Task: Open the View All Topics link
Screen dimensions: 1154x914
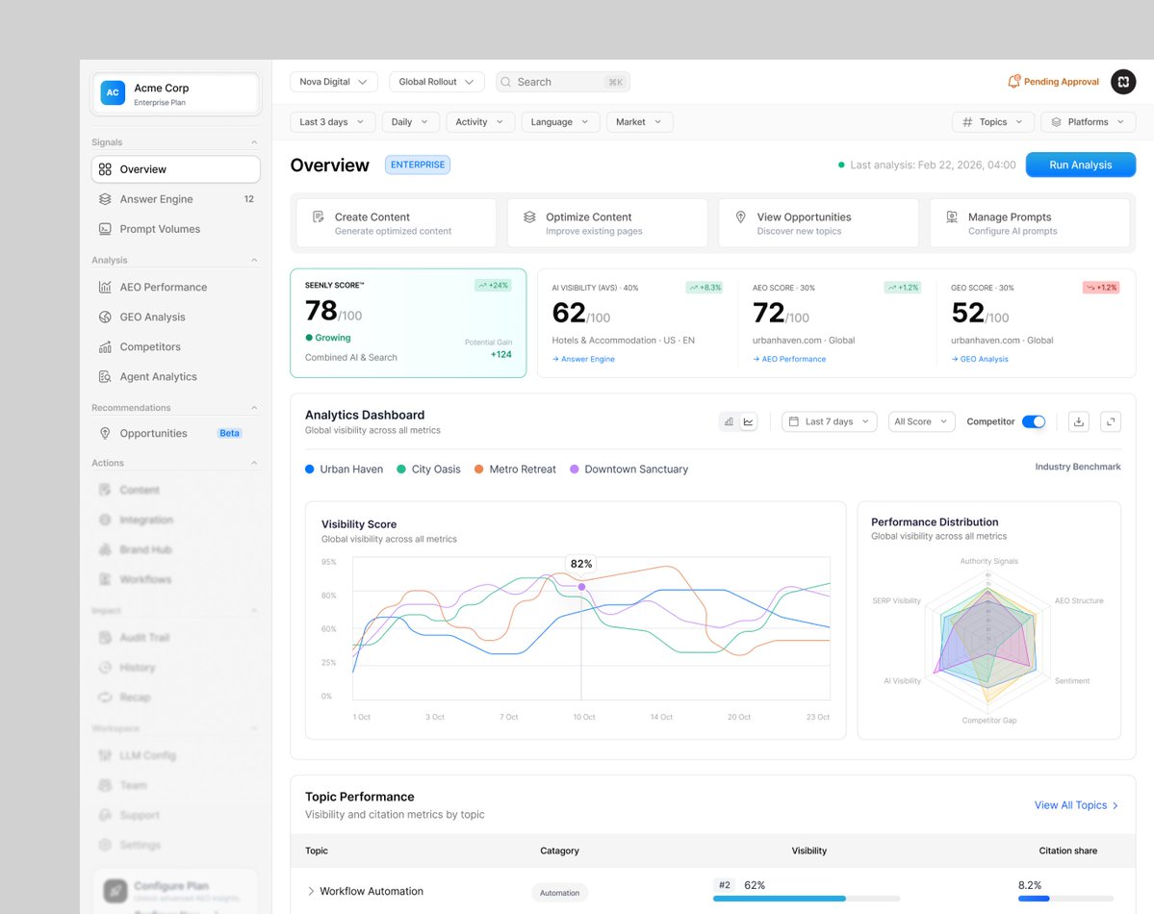Action: pos(1076,805)
